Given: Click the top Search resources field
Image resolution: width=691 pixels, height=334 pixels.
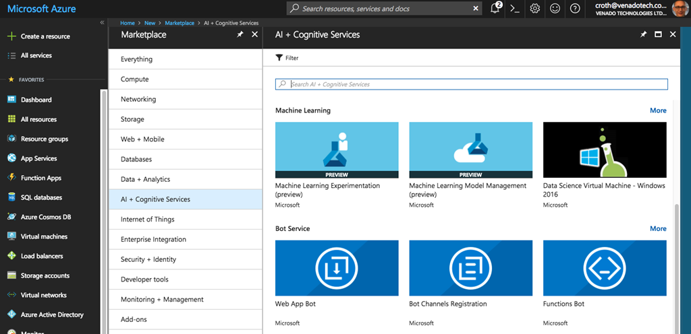Looking at the screenshot, I should point(383,8).
